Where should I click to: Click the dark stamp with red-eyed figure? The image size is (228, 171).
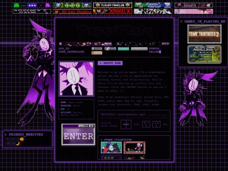(135, 157)
